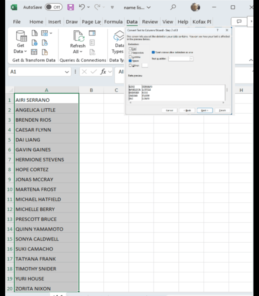Open the Get Data button
The image size is (259, 296).
[21, 43]
